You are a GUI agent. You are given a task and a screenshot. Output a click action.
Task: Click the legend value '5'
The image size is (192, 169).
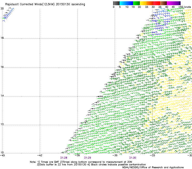point(120,7)
